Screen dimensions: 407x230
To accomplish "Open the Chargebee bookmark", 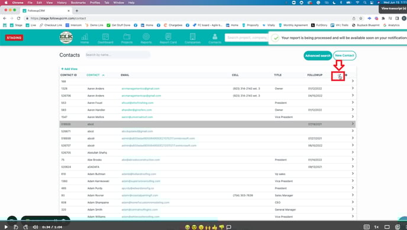I will coord(173,25).
